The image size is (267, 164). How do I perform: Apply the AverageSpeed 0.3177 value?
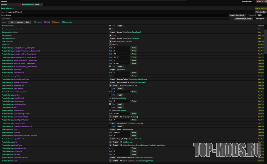click(x=134, y=57)
